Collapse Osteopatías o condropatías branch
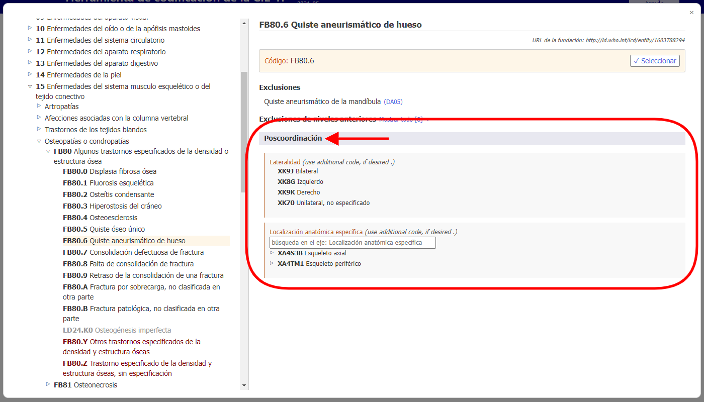The height and width of the screenshot is (402, 704). pyautogui.click(x=39, y=141)
